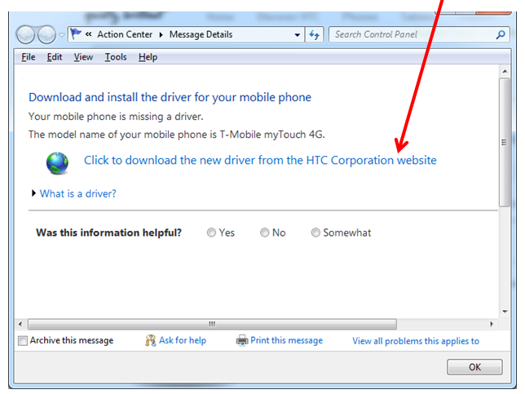
Task: Click the heading Download and install the driver
Action: point(170,97)
